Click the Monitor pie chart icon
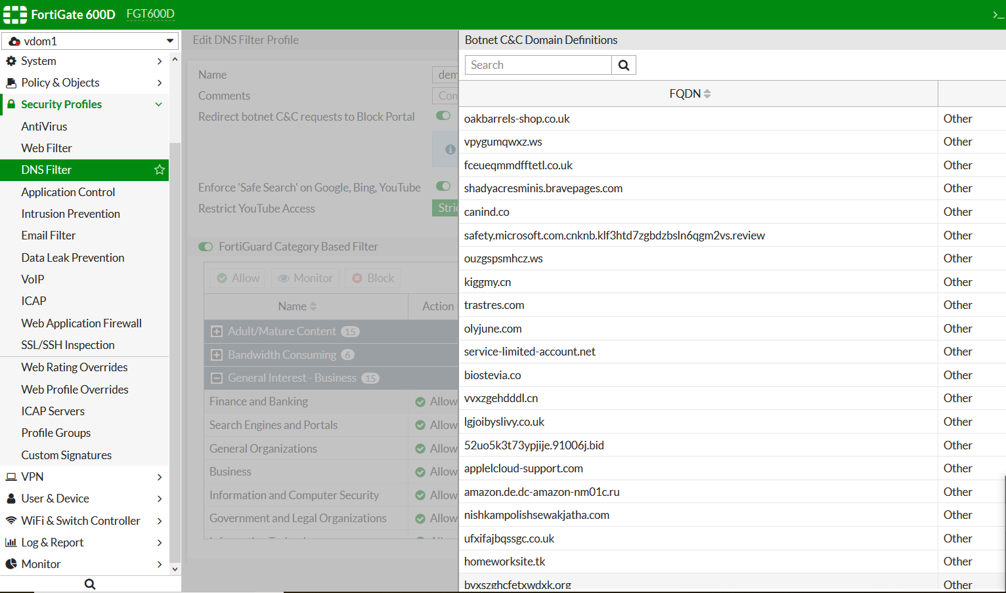Screen dimensions: 1006x593 [x=11, y=564]
